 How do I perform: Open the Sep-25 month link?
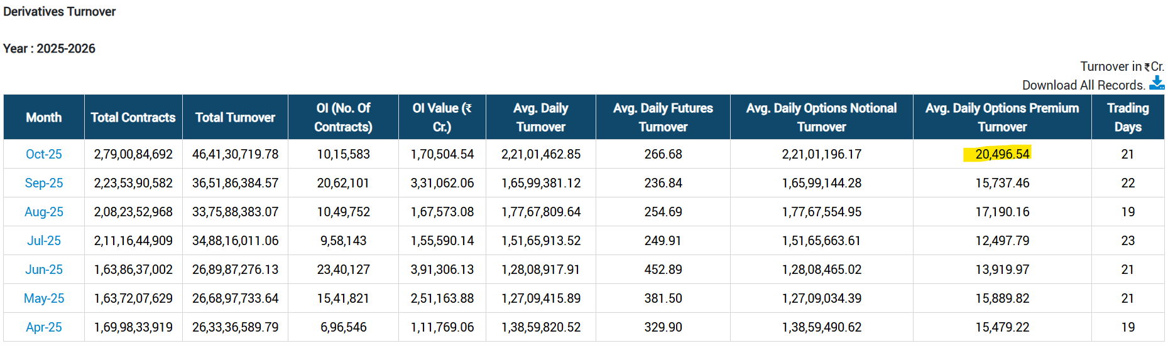tap(43, 183)
